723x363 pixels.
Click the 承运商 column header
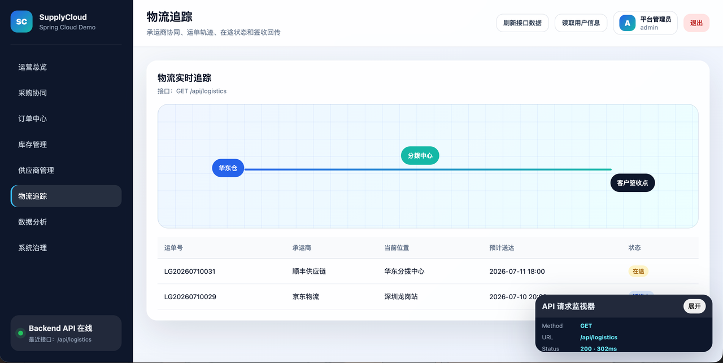point(302,248)
